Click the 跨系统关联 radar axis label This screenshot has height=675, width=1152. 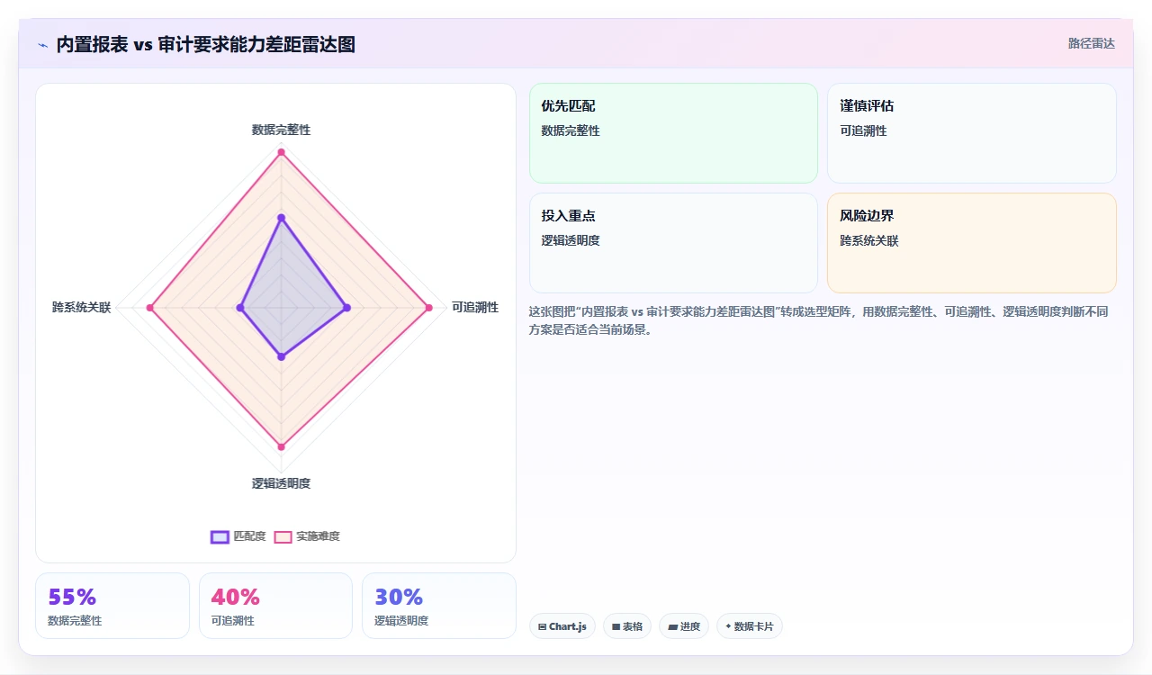[81, 308]
